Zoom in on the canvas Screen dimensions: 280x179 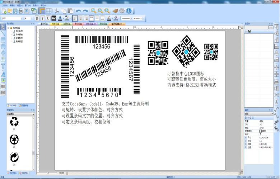click(93, 11)
